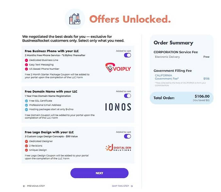The height and width of the screenshot is (192, 221).
Task: Toggle off the Free Domain Name offer
Action: (x=127, y=96)
